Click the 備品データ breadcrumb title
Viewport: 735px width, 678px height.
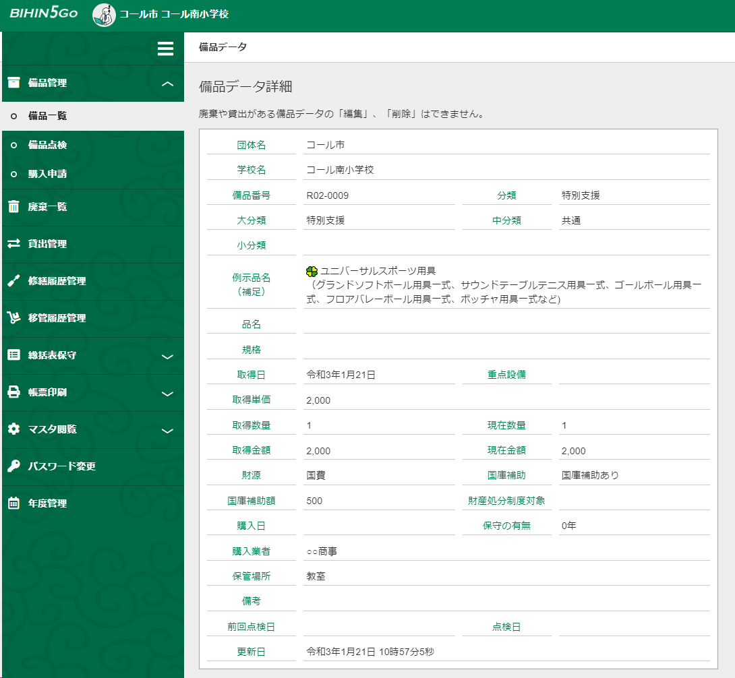coord(223,47)
